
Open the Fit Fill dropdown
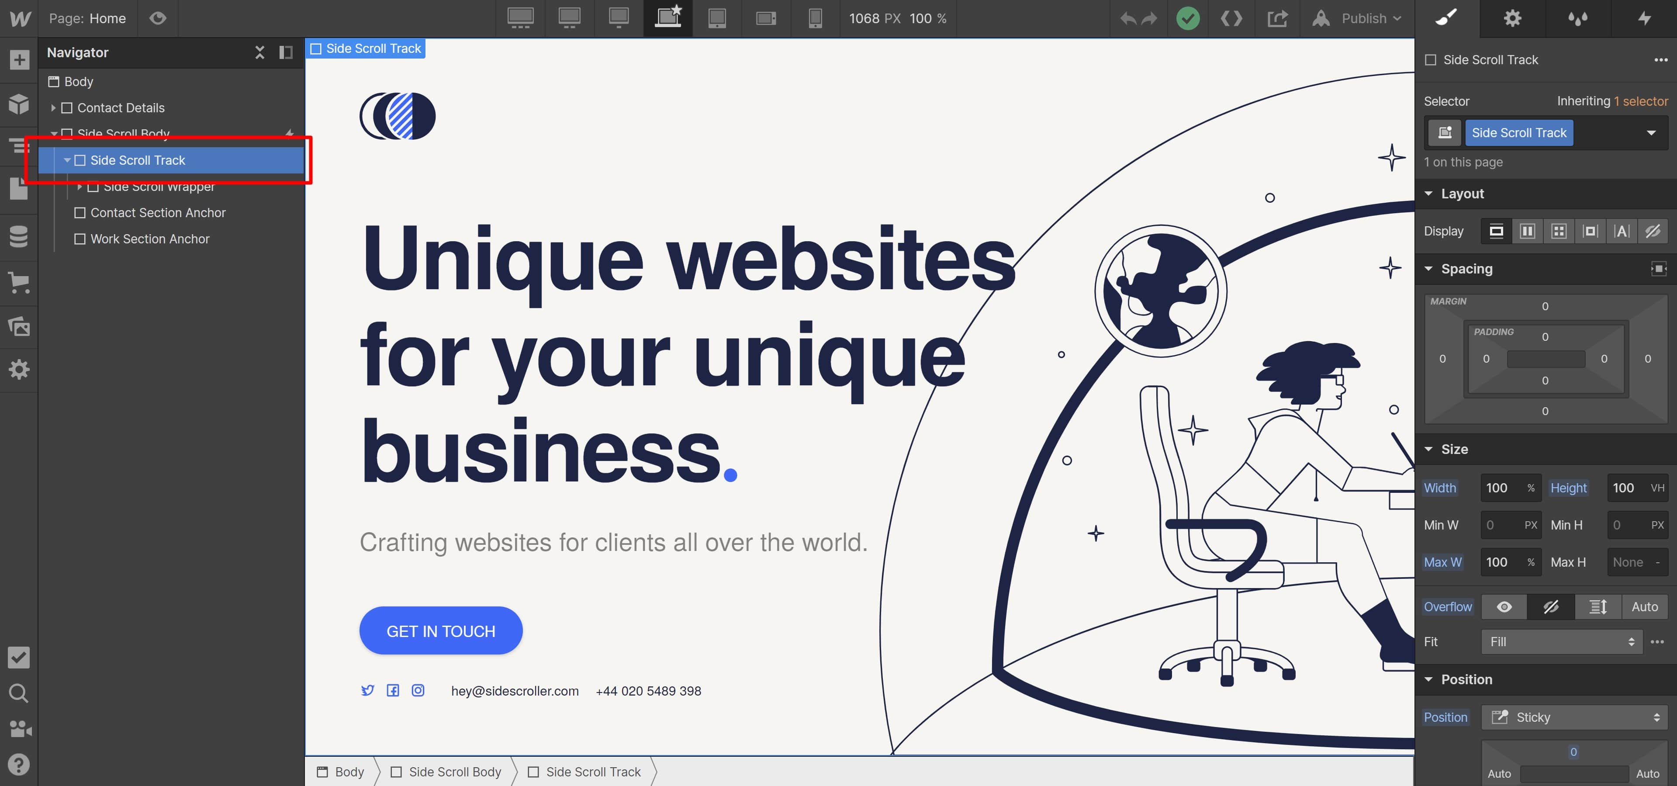click(1562, 642)
